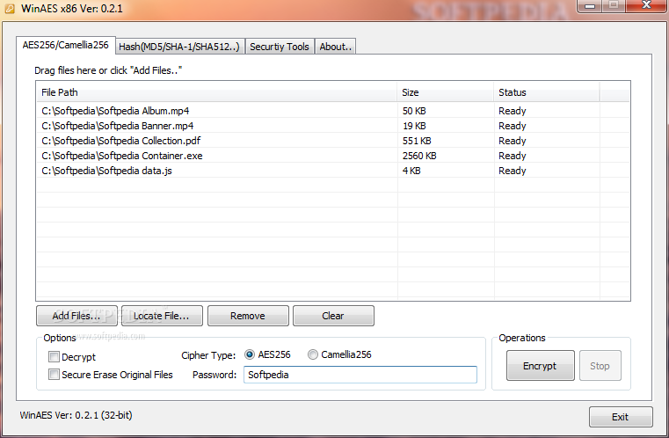The image size is (669, 438).
Task: Click the Locate File... button
Action: click(162, 316)
